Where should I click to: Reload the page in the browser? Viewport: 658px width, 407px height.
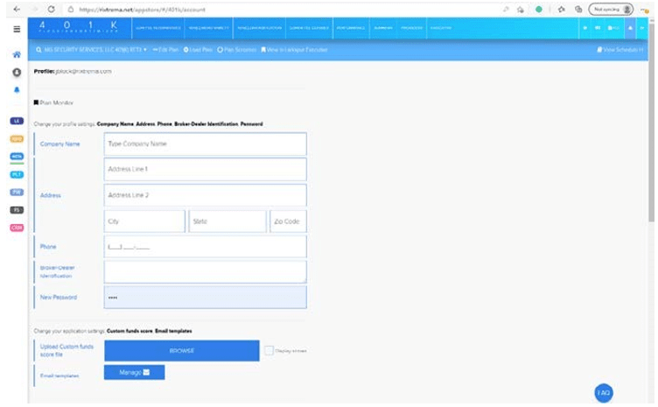[52, 9]
